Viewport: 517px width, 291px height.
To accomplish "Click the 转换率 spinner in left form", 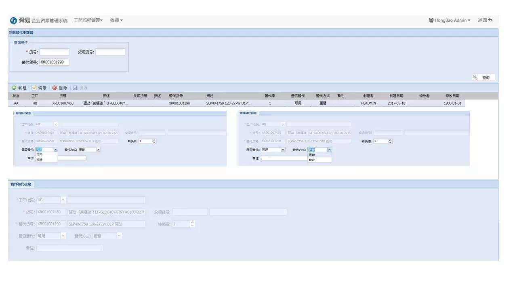I will (x=154, y=141).
